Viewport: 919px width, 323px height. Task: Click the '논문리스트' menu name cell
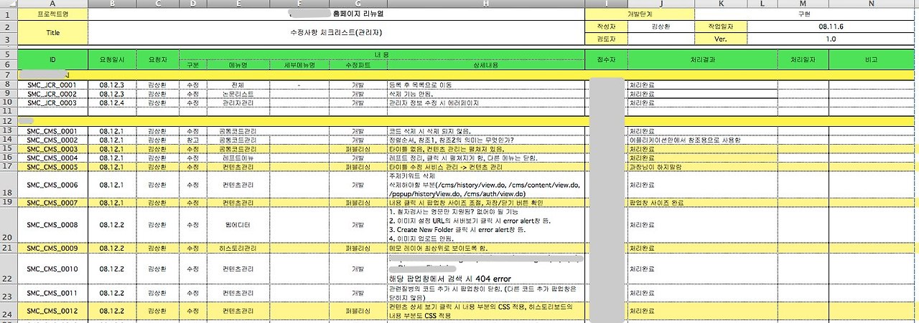(x=238, y=94)
